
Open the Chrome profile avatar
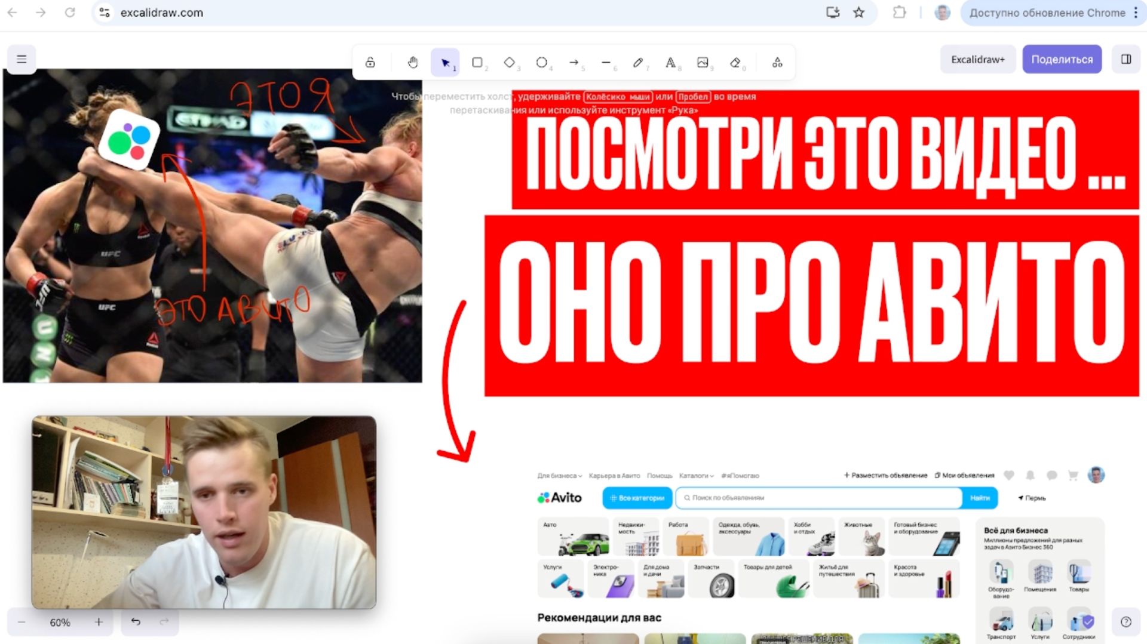[x=942, y=13]
